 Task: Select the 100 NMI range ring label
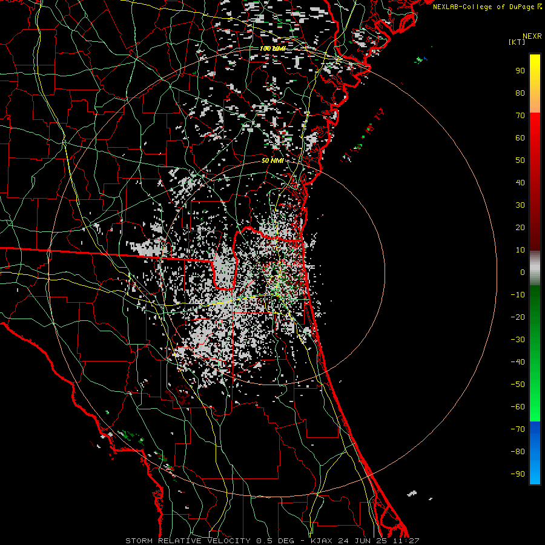pos(272,48)
